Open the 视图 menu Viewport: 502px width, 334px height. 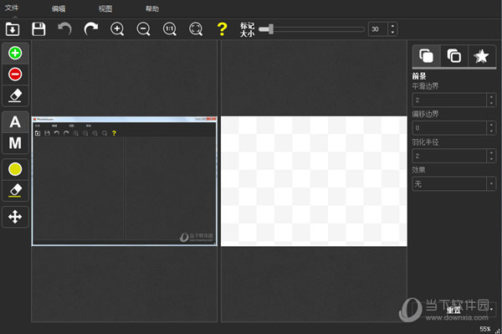coord(105,8)
